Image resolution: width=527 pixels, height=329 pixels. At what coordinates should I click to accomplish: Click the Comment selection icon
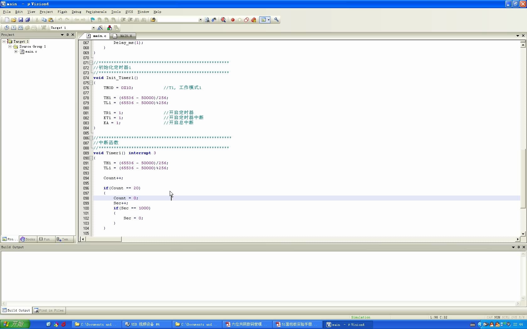coord(137,20)
